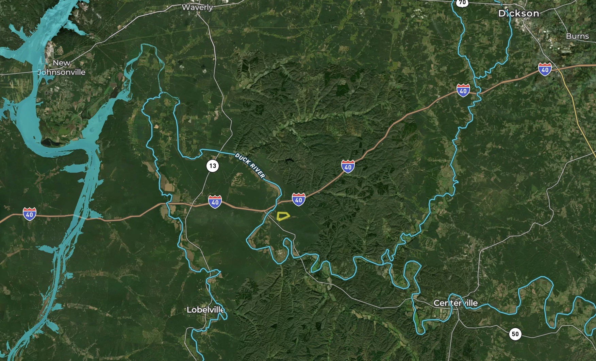Select the Route 13 highway shield
Screen dimensions: 596x361
pyautogui.click(x=213, y=166)
